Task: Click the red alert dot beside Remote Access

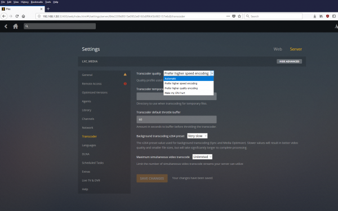Action: coord(125,83)
